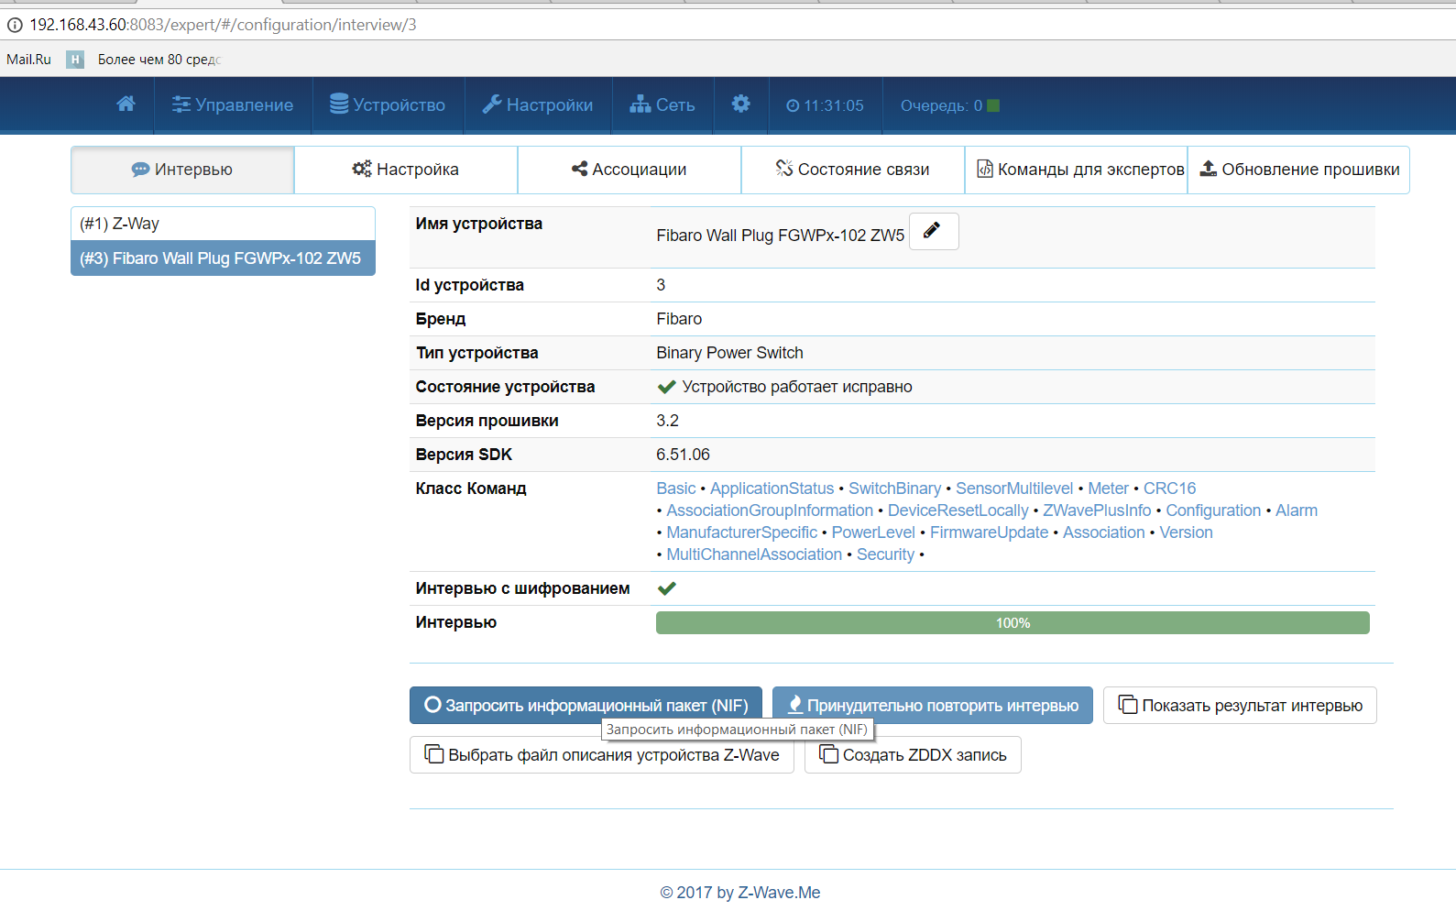
Task: Open the SwitchBinary command class link
Action: point(895,488)
